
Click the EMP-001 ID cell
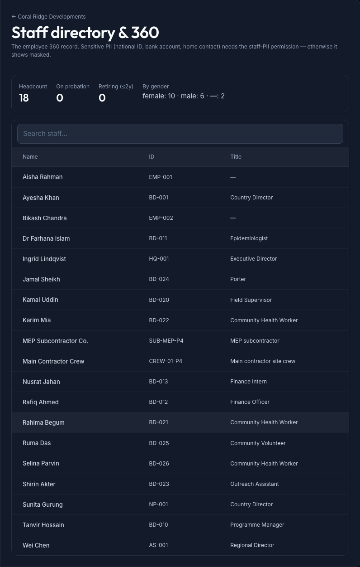tap(161, 177)
